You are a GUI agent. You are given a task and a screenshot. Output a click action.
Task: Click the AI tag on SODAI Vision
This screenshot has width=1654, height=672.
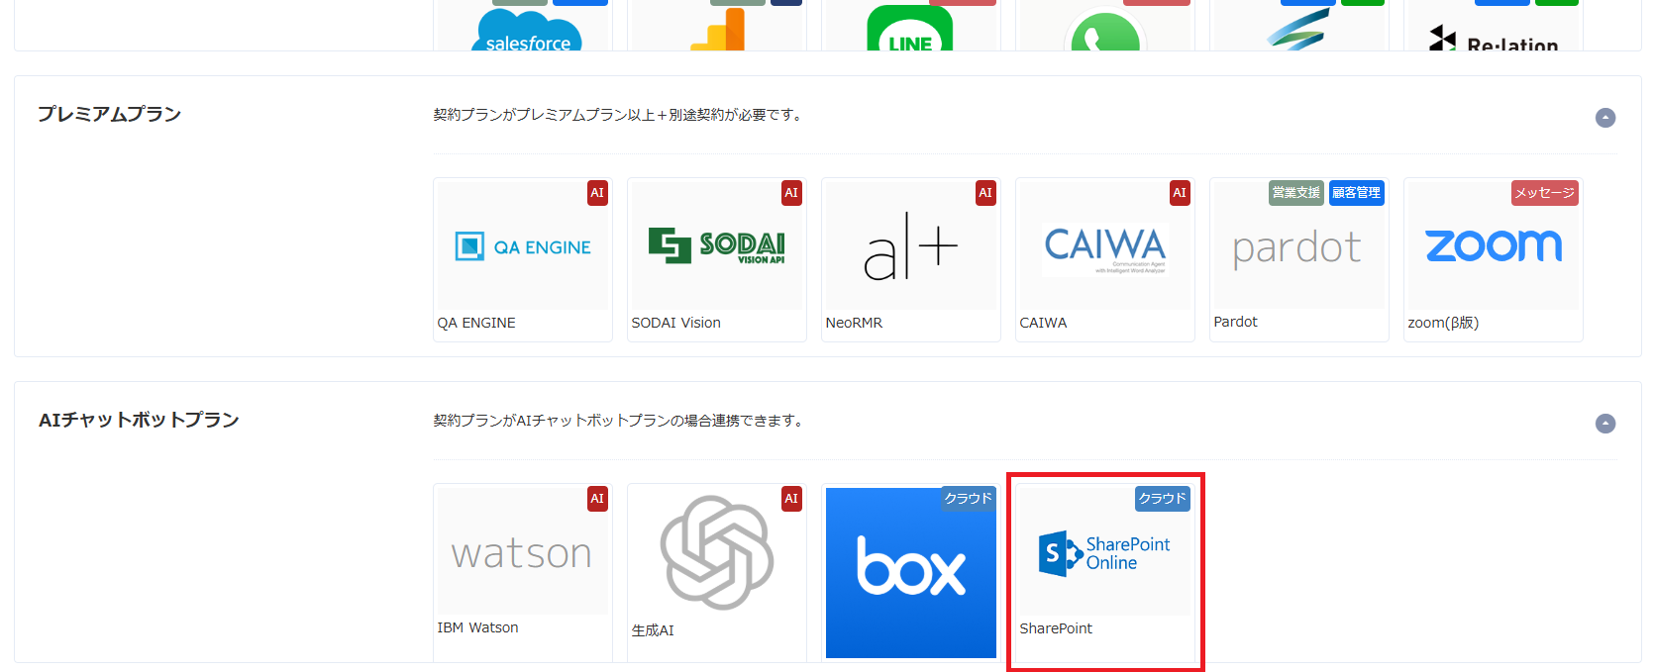791,193
